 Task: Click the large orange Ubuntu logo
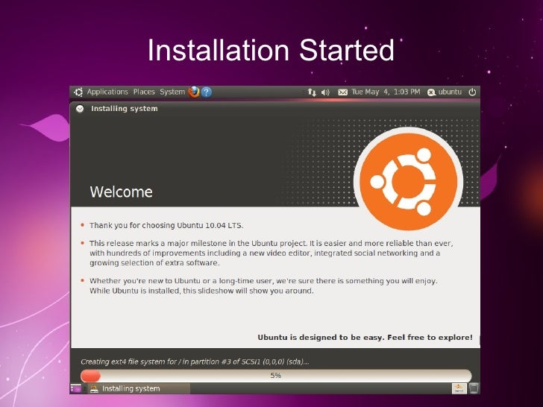[409, 182]
